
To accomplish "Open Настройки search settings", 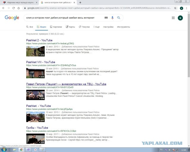I will click(108, 27).
